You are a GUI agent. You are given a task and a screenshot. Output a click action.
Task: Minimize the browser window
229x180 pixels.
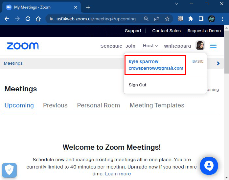(x=192, y=4)
